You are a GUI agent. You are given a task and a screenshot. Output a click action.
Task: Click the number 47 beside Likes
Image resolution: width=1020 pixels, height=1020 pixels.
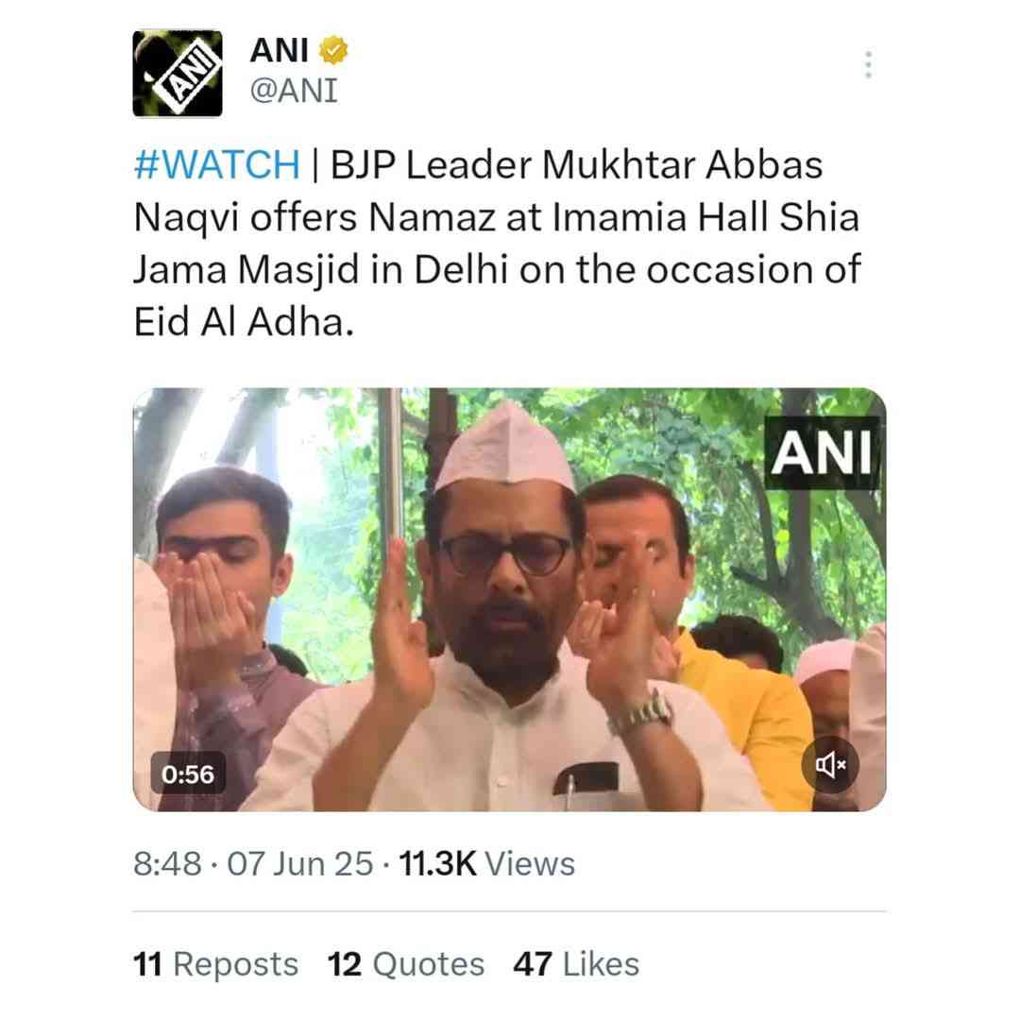[x=533, y=964]
